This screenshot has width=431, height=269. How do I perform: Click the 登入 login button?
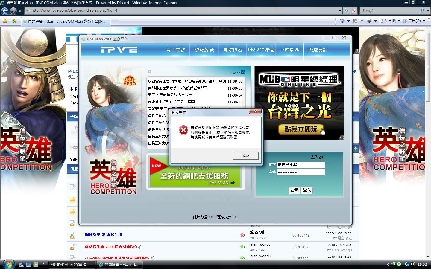tap(307, 190)
